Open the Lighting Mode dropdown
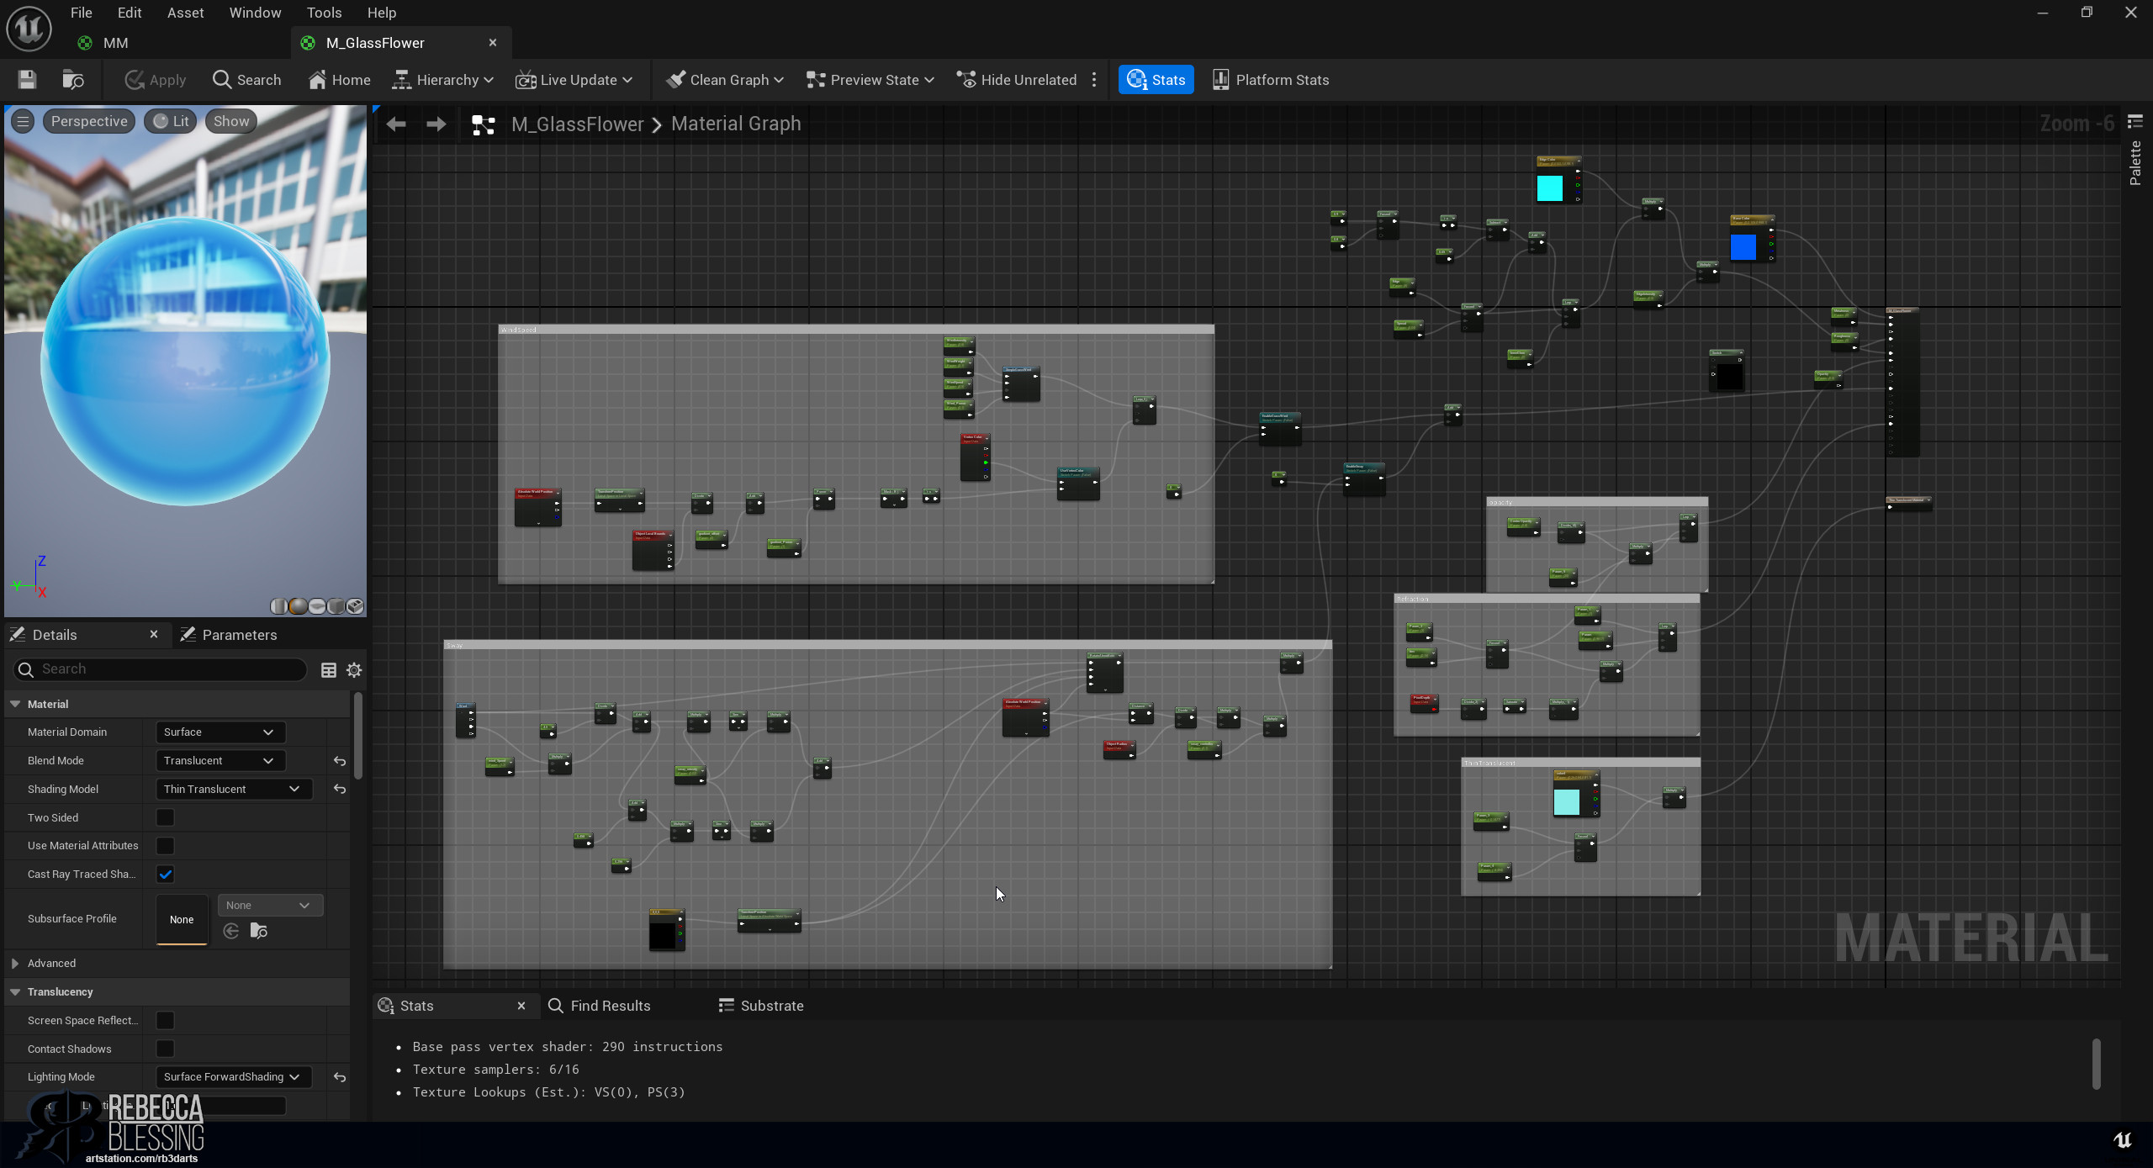2153x1168 pixels. (x=233, y=1077)
